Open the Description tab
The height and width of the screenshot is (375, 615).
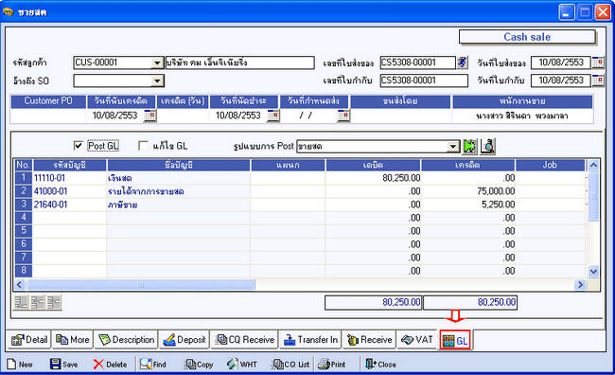click(126, 340)
